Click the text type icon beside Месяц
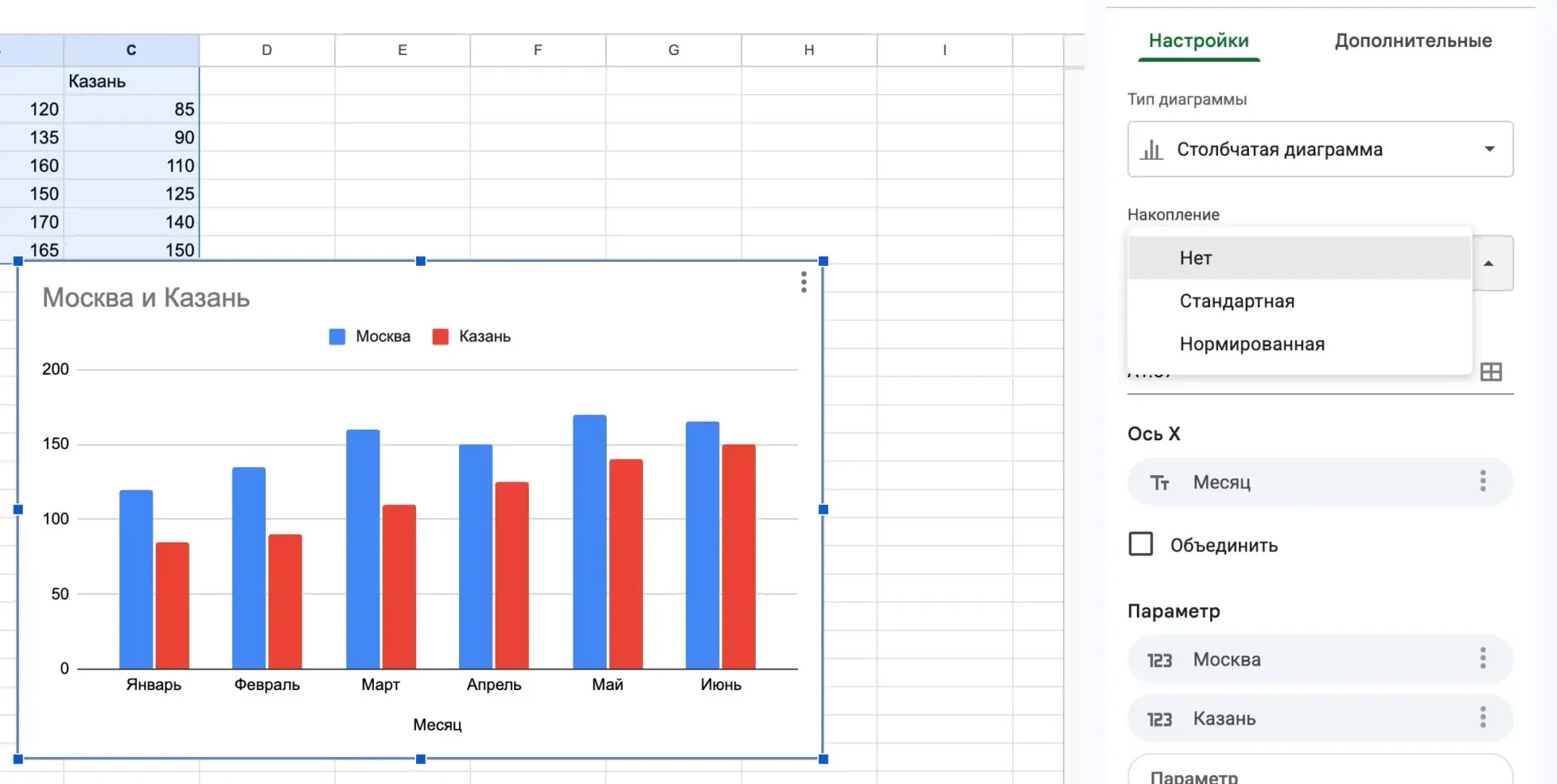The height and width of the screenshot is (784, 1557). click(1160, 482)
